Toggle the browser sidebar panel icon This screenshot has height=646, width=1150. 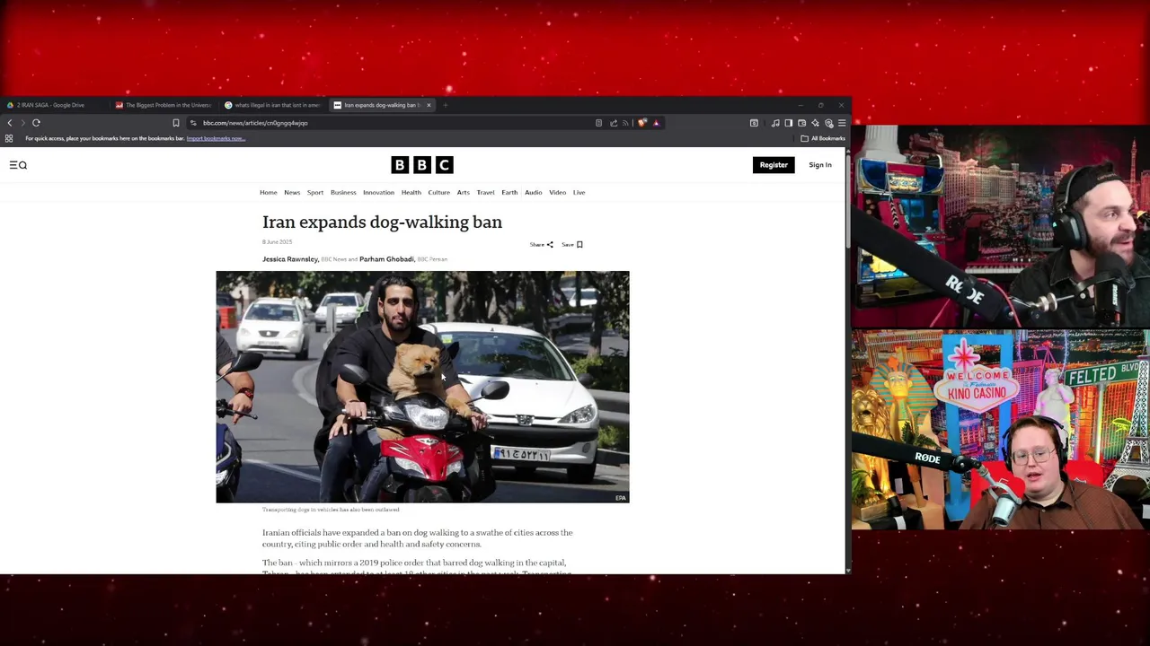[789, 123]
